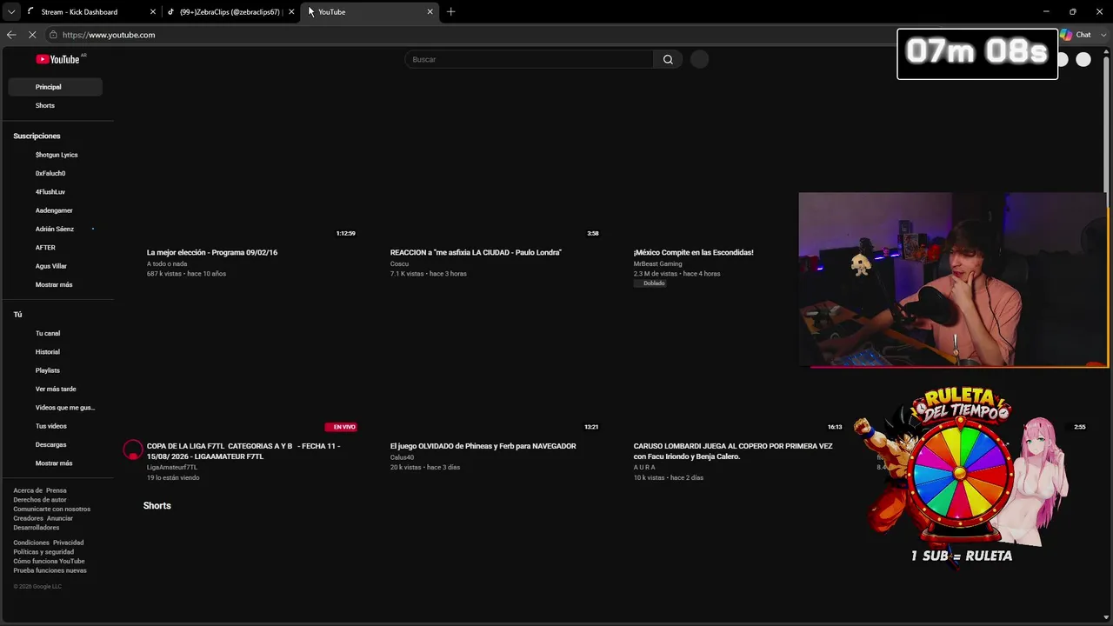Open the Suscripciones section header
This screenshot has width=1113, height=626.
tap(37, 137)
